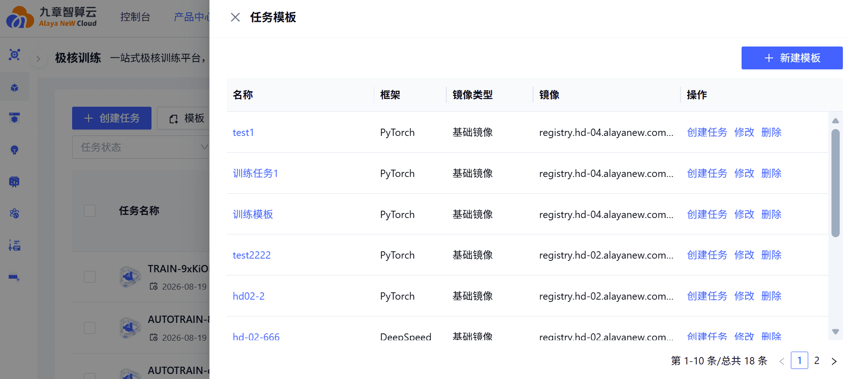Screen dimensions: 847x379
Task: Delete the test2222 template
Action: pos(772,255)
